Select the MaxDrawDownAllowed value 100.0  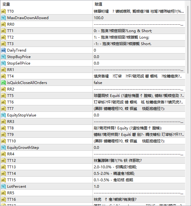click(98, 18)
